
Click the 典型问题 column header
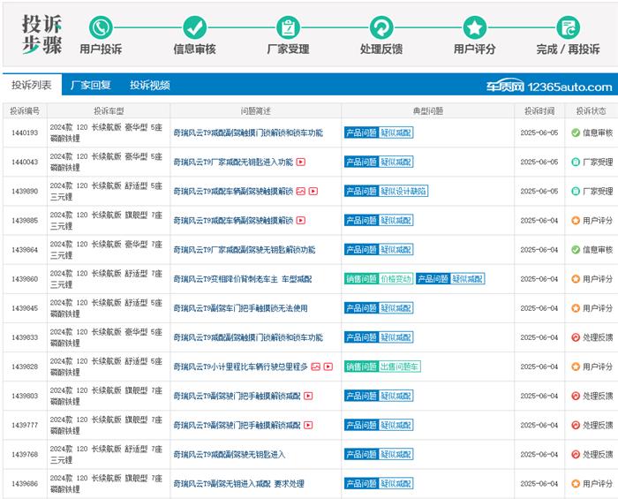click(x=428, y=111)
